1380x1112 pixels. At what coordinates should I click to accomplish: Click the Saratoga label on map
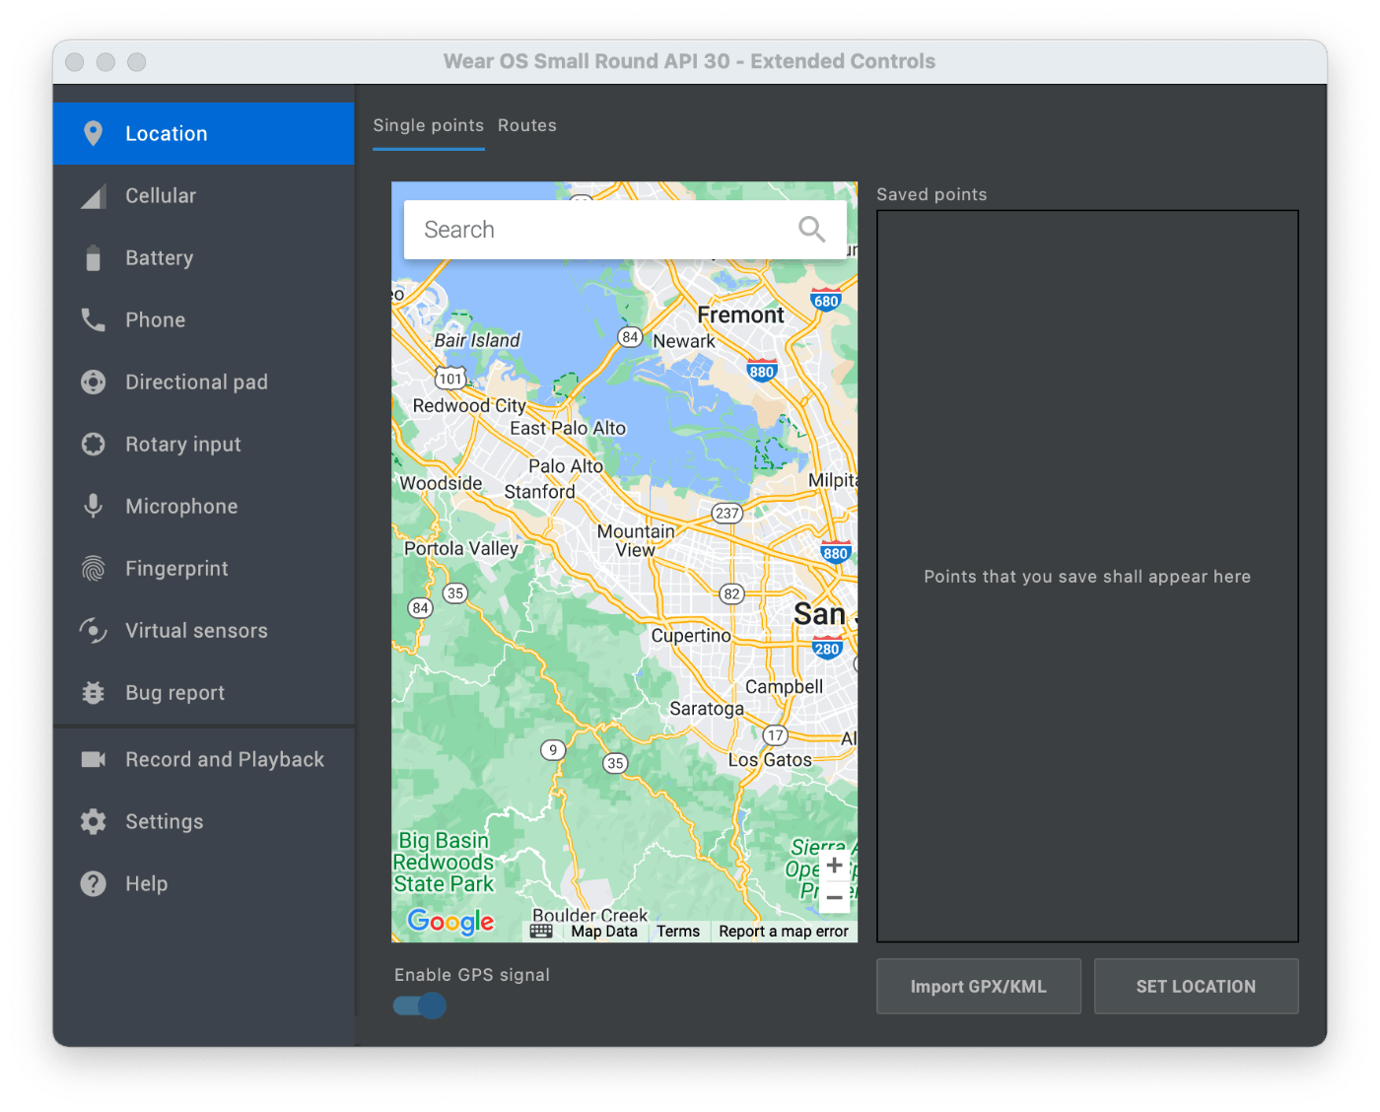click(x=707, y=709)
